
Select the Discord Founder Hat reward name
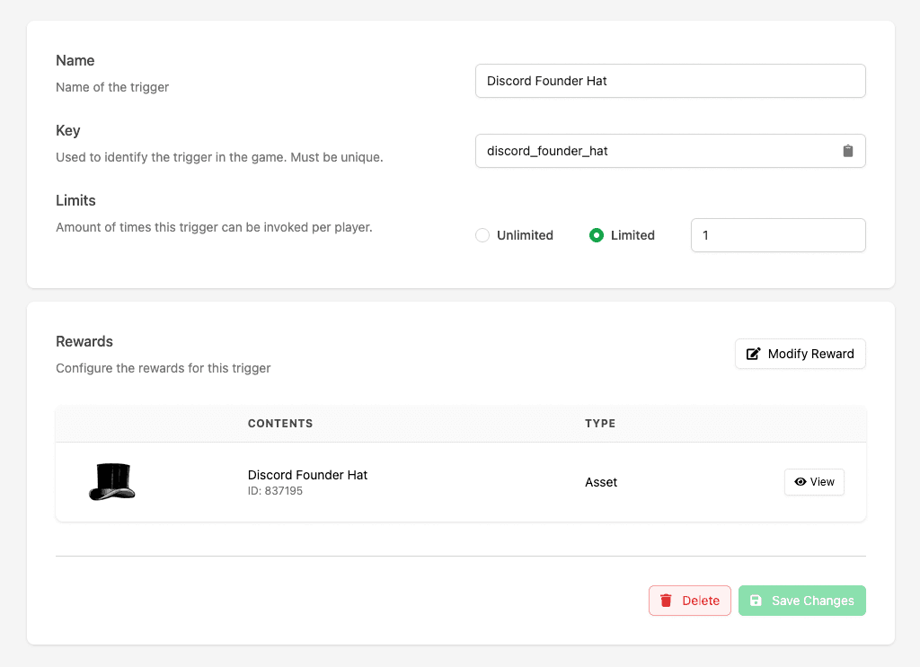[307, 475]
